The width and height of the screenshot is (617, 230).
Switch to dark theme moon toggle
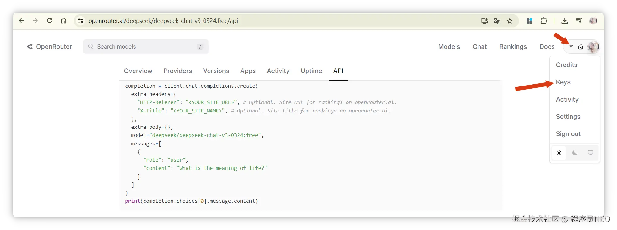(x=575, y=153)
